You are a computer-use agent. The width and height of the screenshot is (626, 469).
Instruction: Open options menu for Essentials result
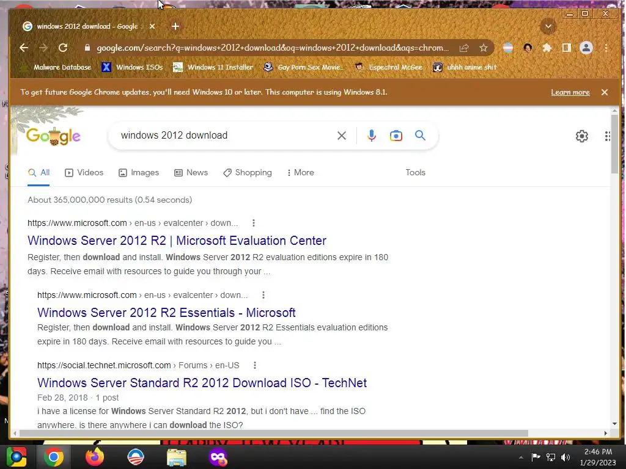[263, 295]
